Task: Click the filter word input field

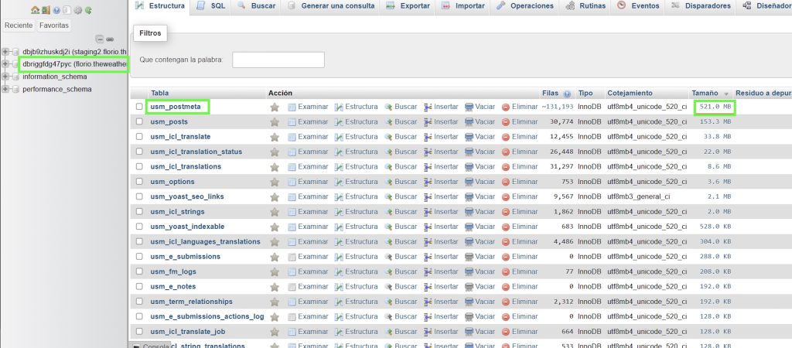Action: pyautogui.click(x=278, y=60)
